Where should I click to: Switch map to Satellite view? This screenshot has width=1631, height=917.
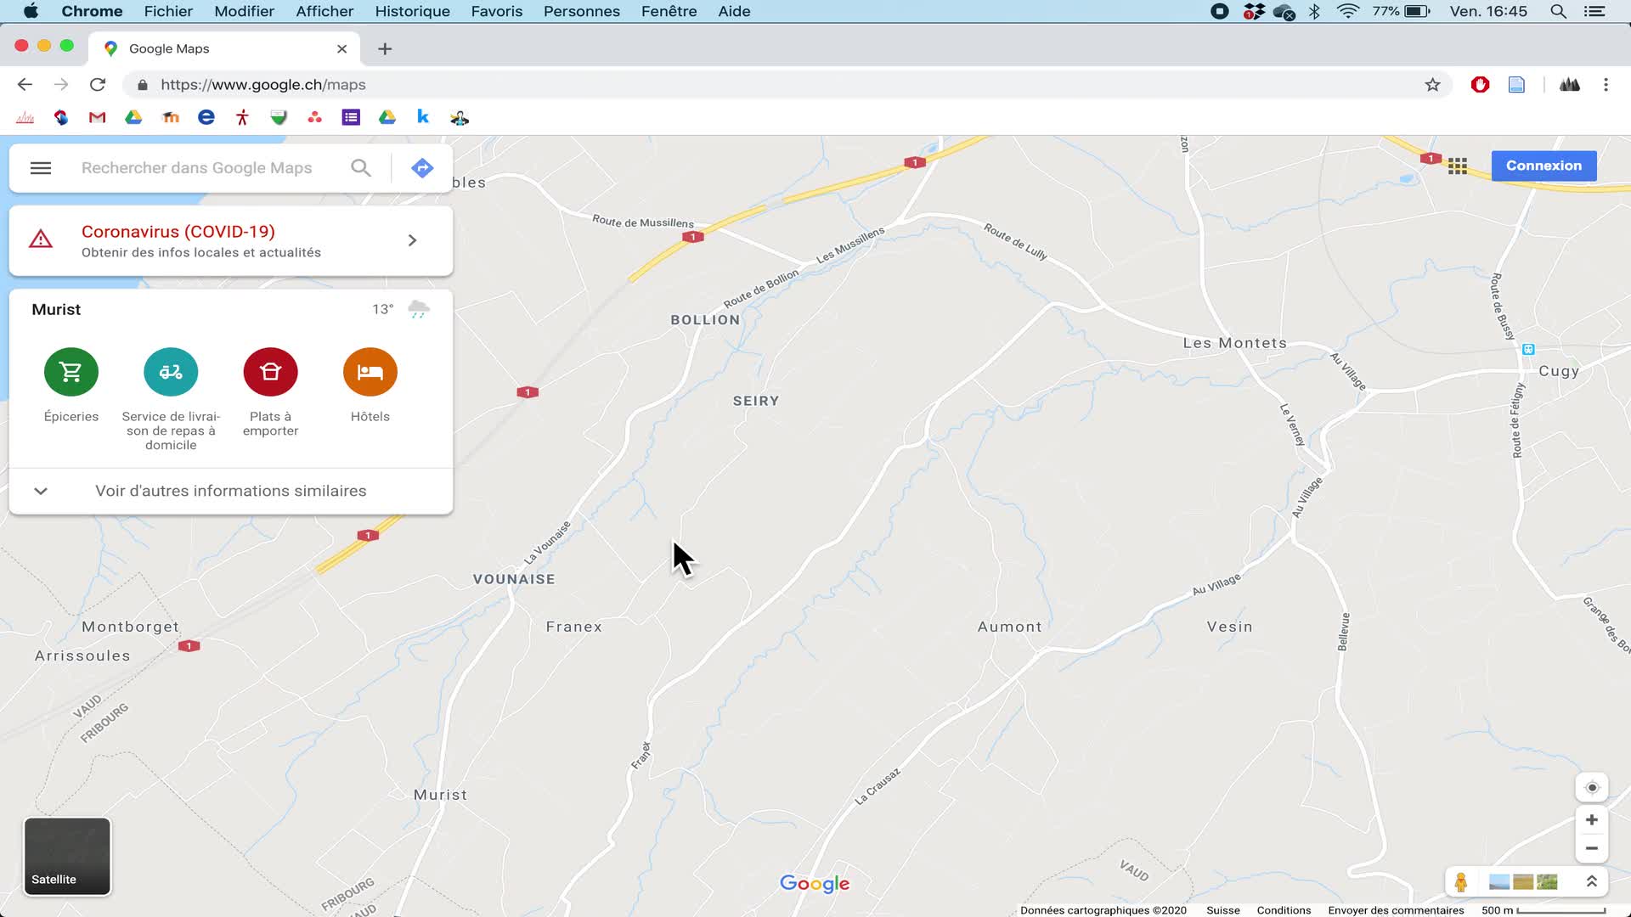click(x=67, y=856)
